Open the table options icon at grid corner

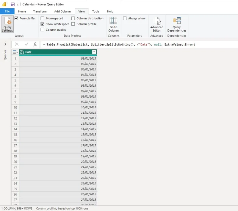[15, 52]
